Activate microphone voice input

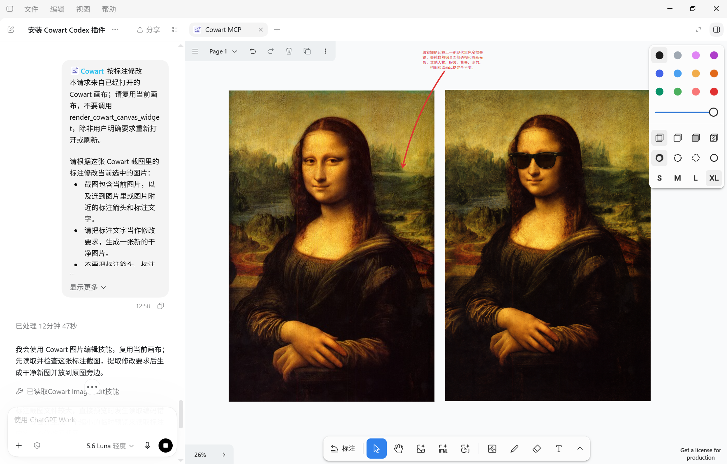[x=147, y=446]
